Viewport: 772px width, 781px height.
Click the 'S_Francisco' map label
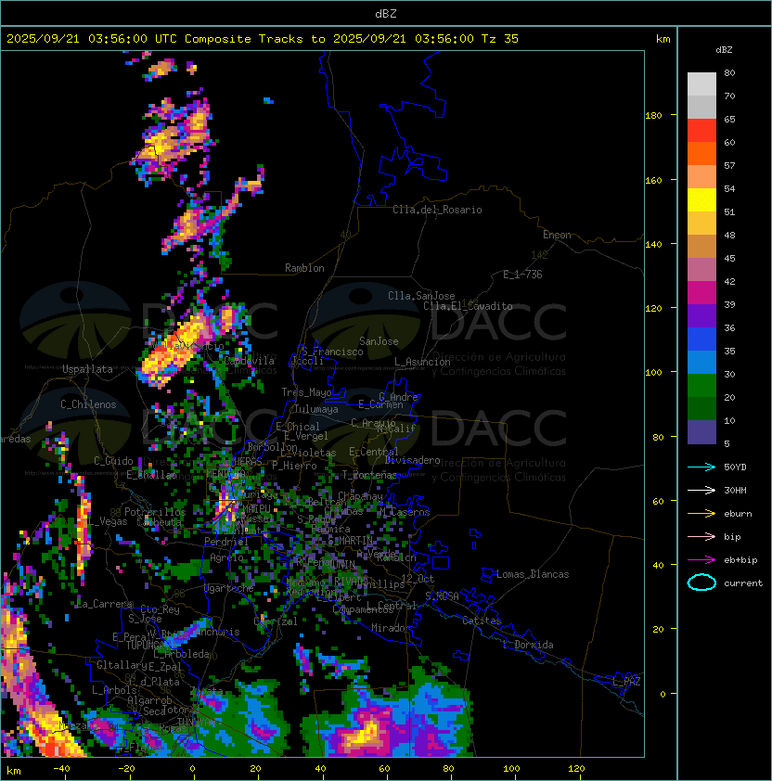pyautogui.click(x=332, y=352)
